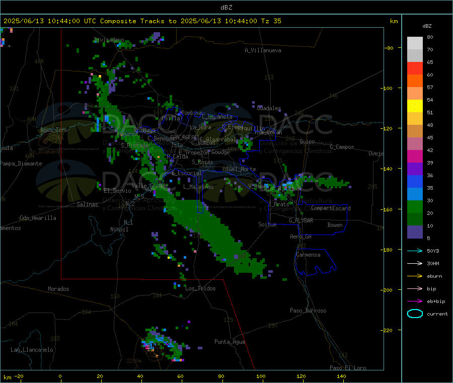Screen dimensions: 453x383
Task: Click the Soitue location label
Action: (x=267, y=224)
